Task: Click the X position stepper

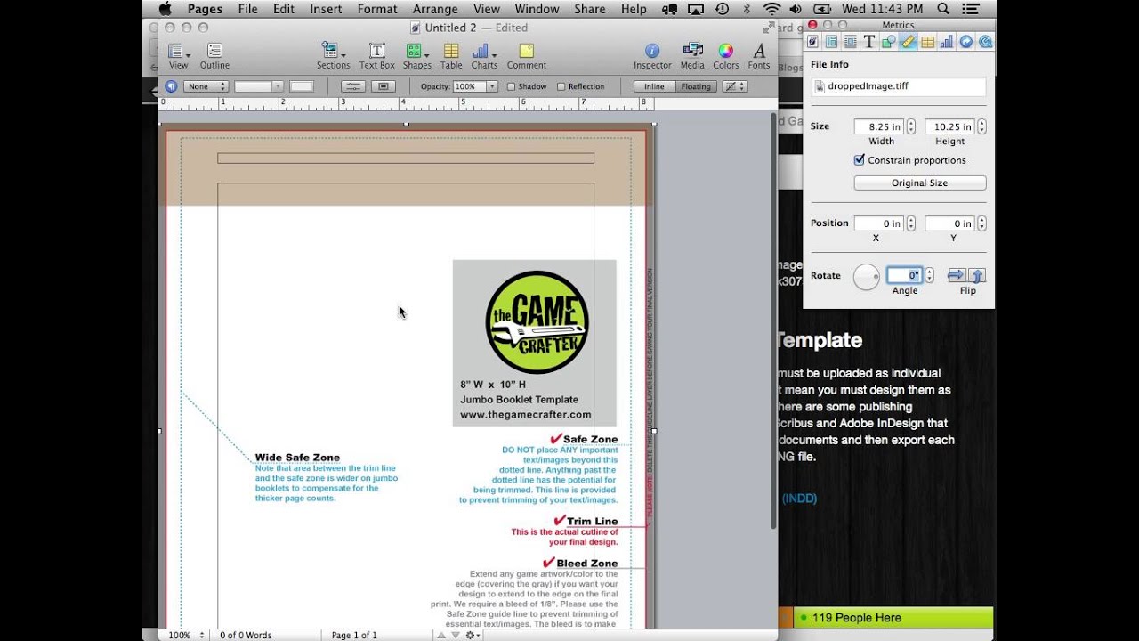Action: coord(910,223)
